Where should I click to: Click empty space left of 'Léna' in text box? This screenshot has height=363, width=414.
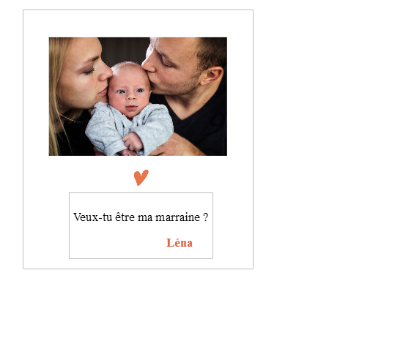(117, 243)
